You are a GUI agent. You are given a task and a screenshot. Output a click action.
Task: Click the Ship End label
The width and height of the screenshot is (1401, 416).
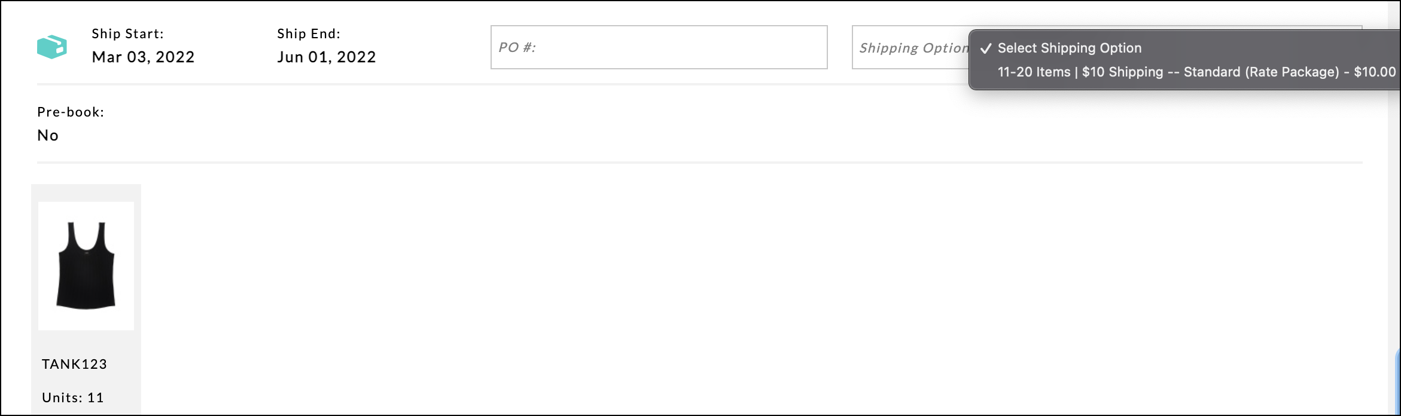[x=309, y=34]
